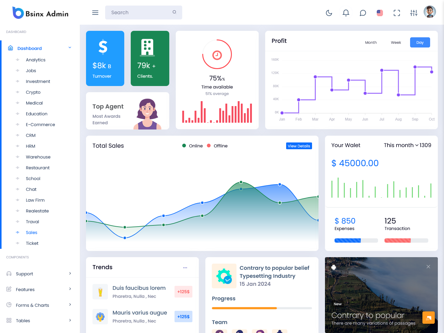Open the This month dropdown
Image resolution: width=444 pixels, height=333 pixels.
401,145
